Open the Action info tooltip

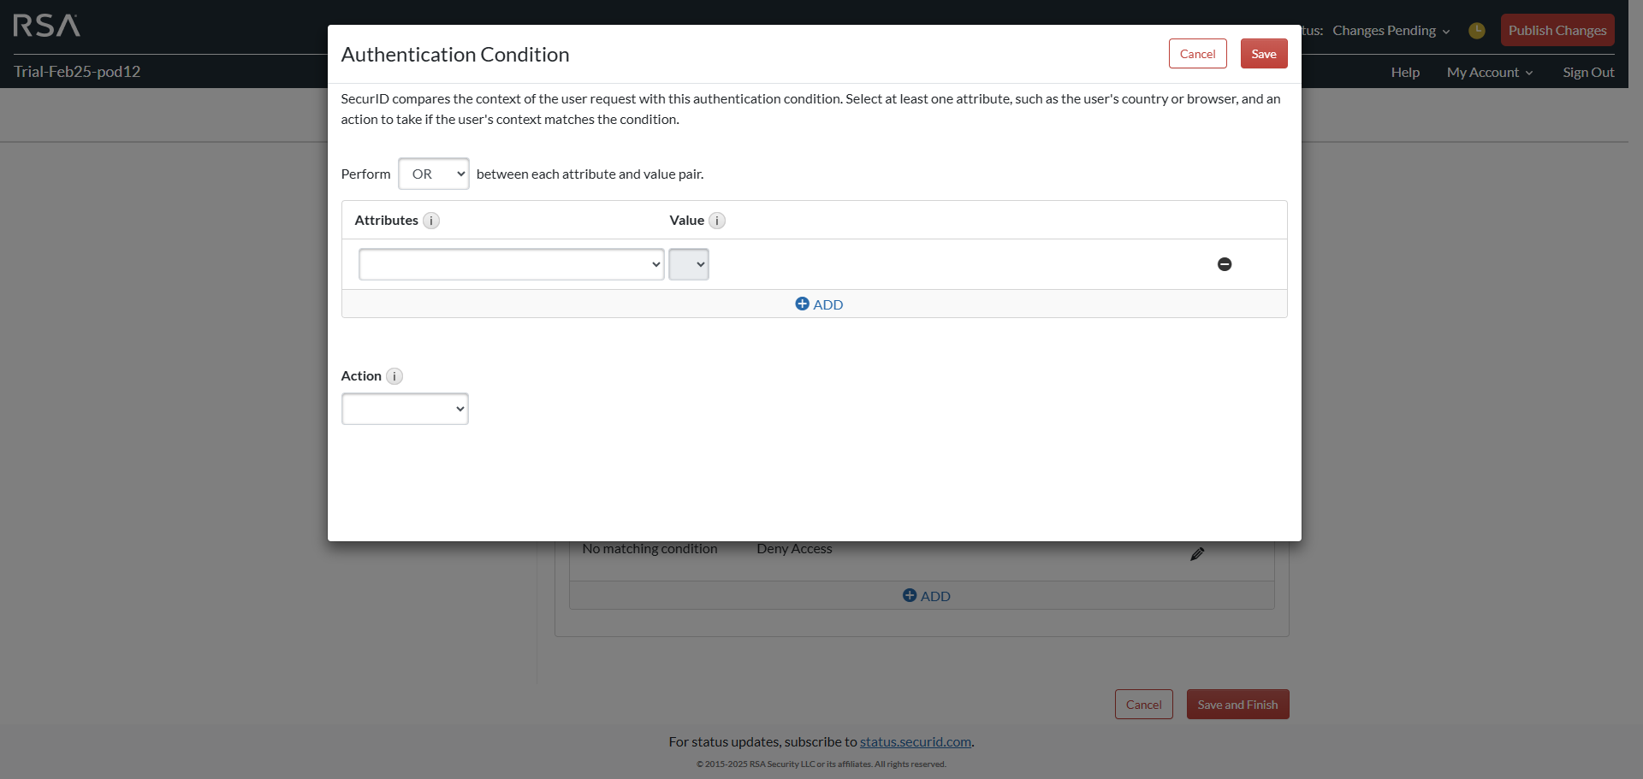[394, 376]
